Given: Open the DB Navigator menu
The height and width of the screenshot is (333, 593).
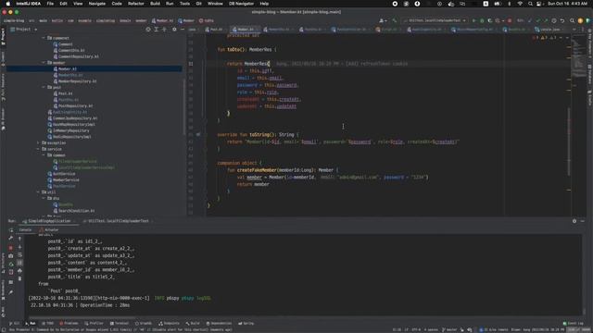Looking at the screenshot, I should tap(241, 4).
